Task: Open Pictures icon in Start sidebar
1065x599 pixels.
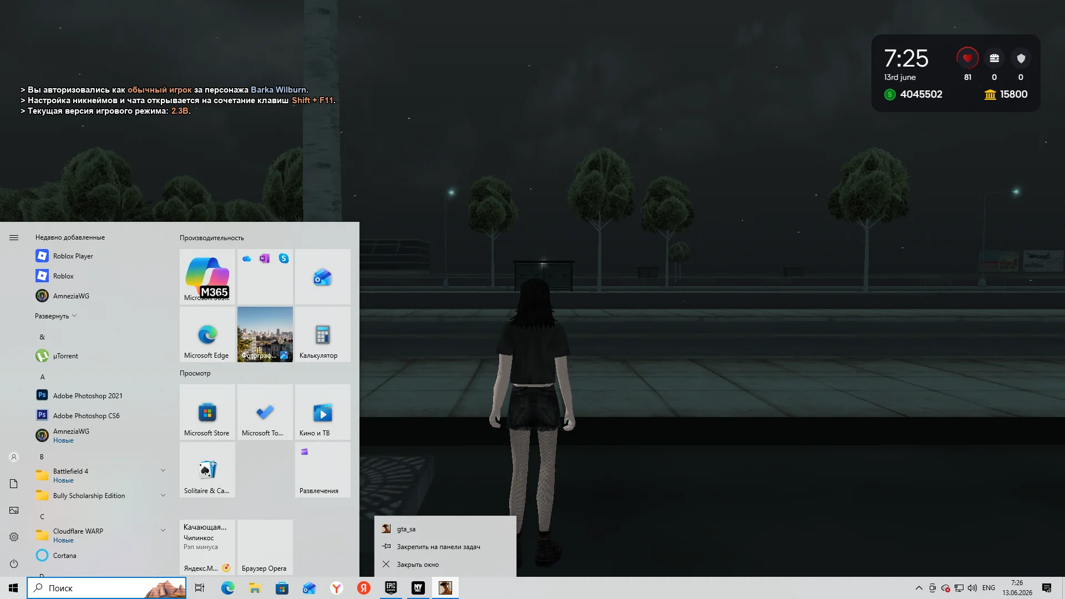Action: pyautogui.click(x=14, y=510)
